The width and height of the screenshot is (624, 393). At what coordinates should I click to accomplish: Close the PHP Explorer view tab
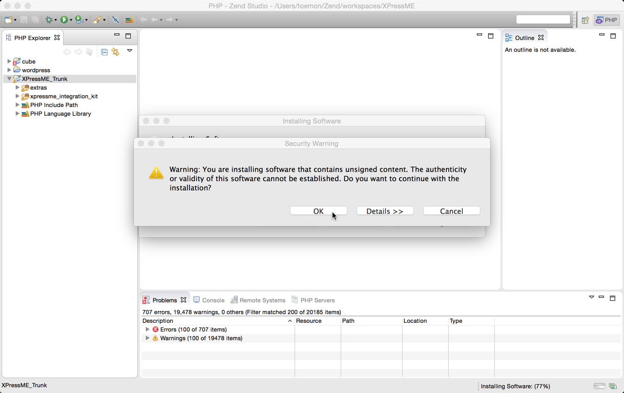[x=57, y=37]
